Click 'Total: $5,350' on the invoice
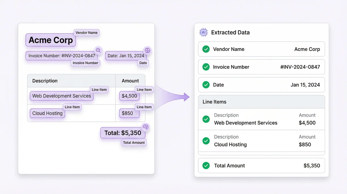 (123, 133)
